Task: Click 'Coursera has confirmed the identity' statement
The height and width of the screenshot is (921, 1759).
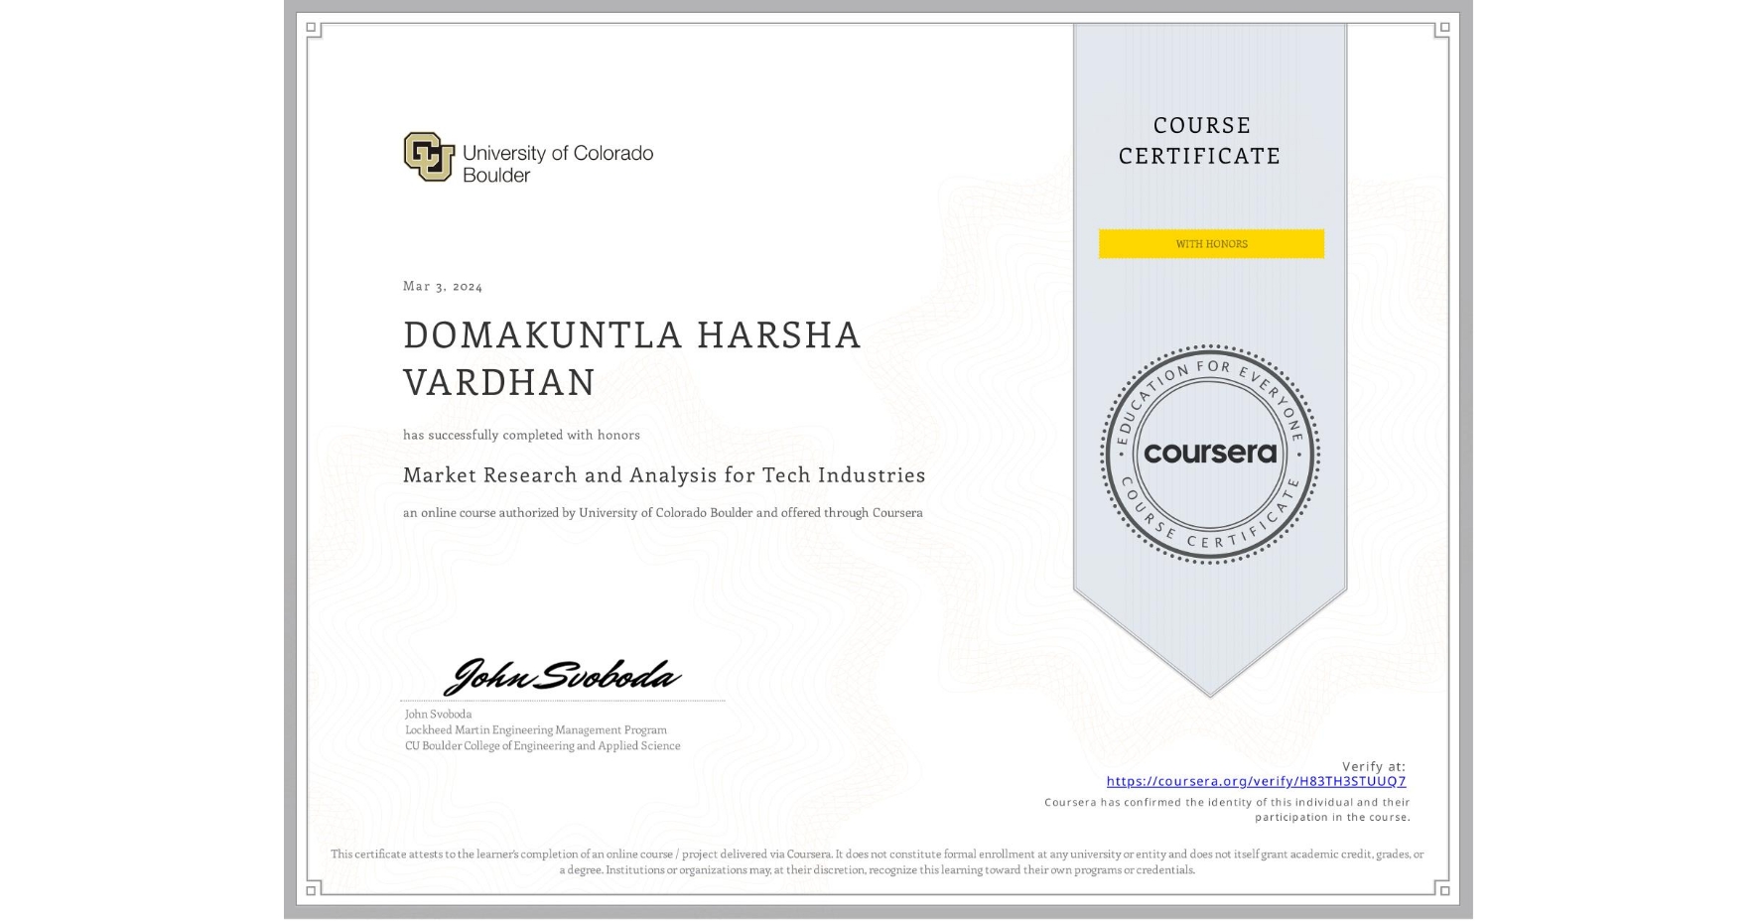Action: (x=1228, y=810)
